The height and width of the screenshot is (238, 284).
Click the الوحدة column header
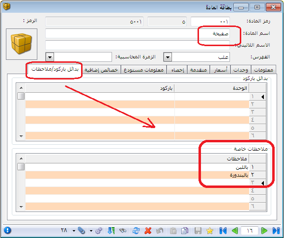click(x=212, y=88)
